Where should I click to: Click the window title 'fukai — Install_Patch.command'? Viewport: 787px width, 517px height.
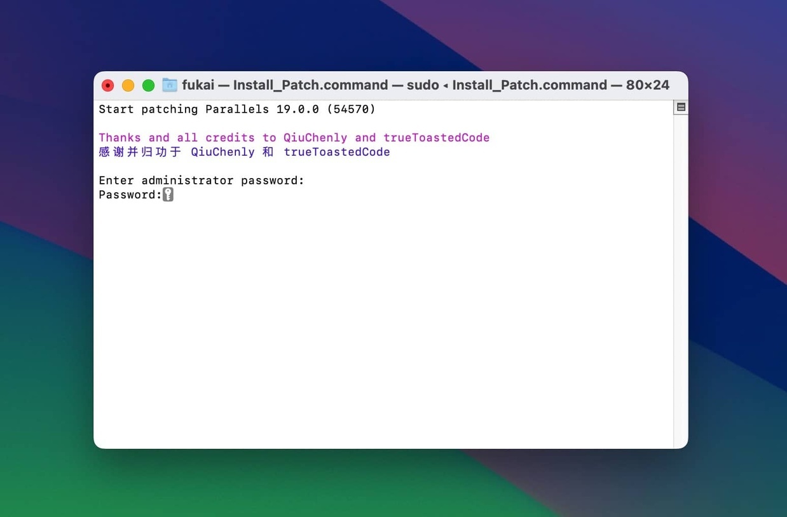click(285, 85)
